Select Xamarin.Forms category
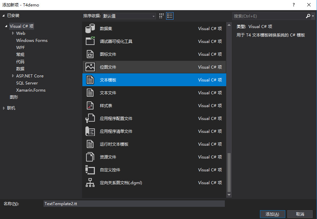Screen dimensions: 317x219 [x=31, y=90]
